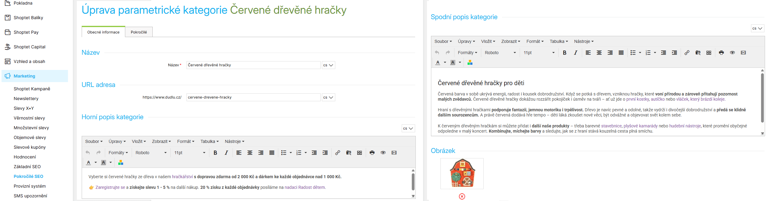Insert a link in the Horní popis editor
Screen dimensions: 769x201
[x=337, y=153]
